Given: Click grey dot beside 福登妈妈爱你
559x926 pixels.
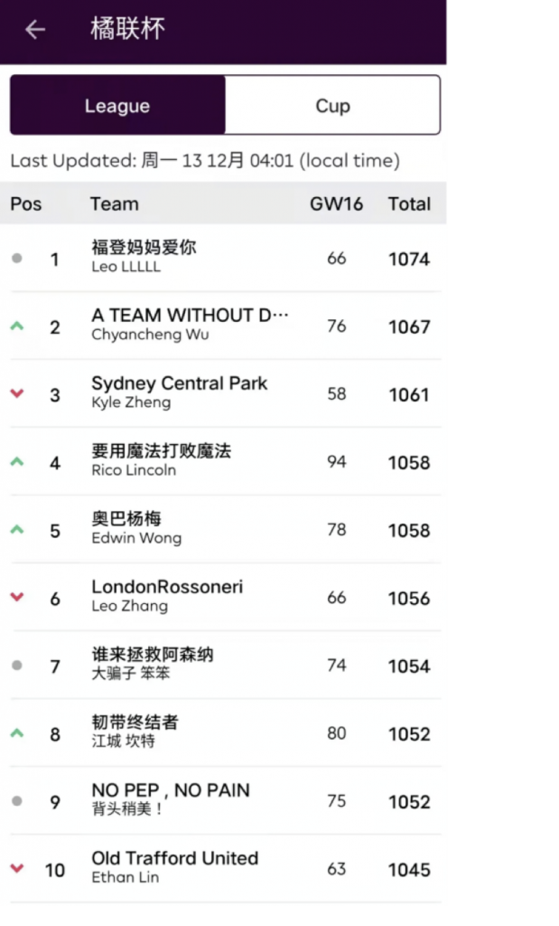Looking at the screenshot, I should click(x=16, y=259).
